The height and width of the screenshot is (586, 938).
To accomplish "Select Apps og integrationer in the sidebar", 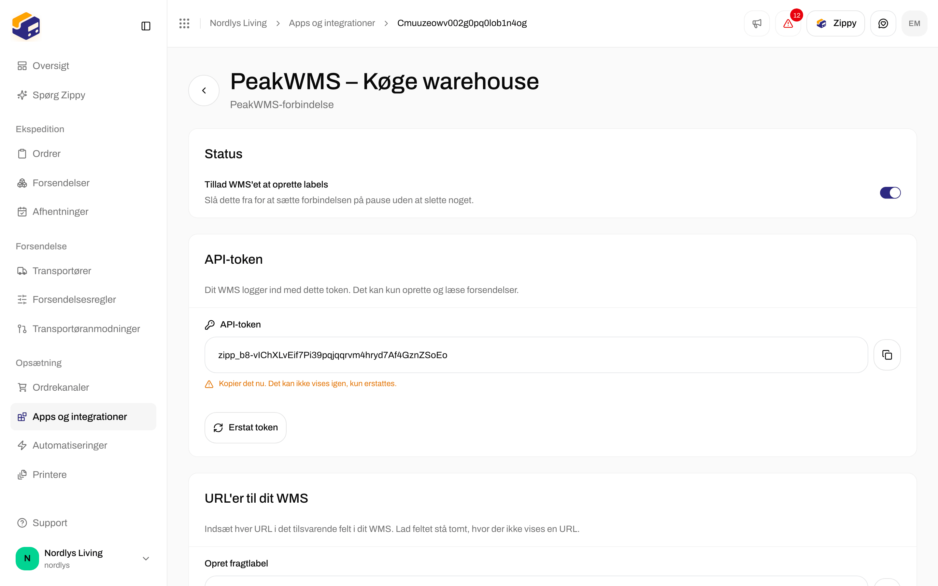I will pos(83,417).
